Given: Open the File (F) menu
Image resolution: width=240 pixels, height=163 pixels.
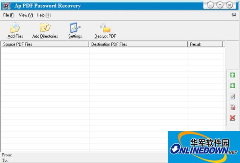Looking at the screenshot, I should (9, 15).
